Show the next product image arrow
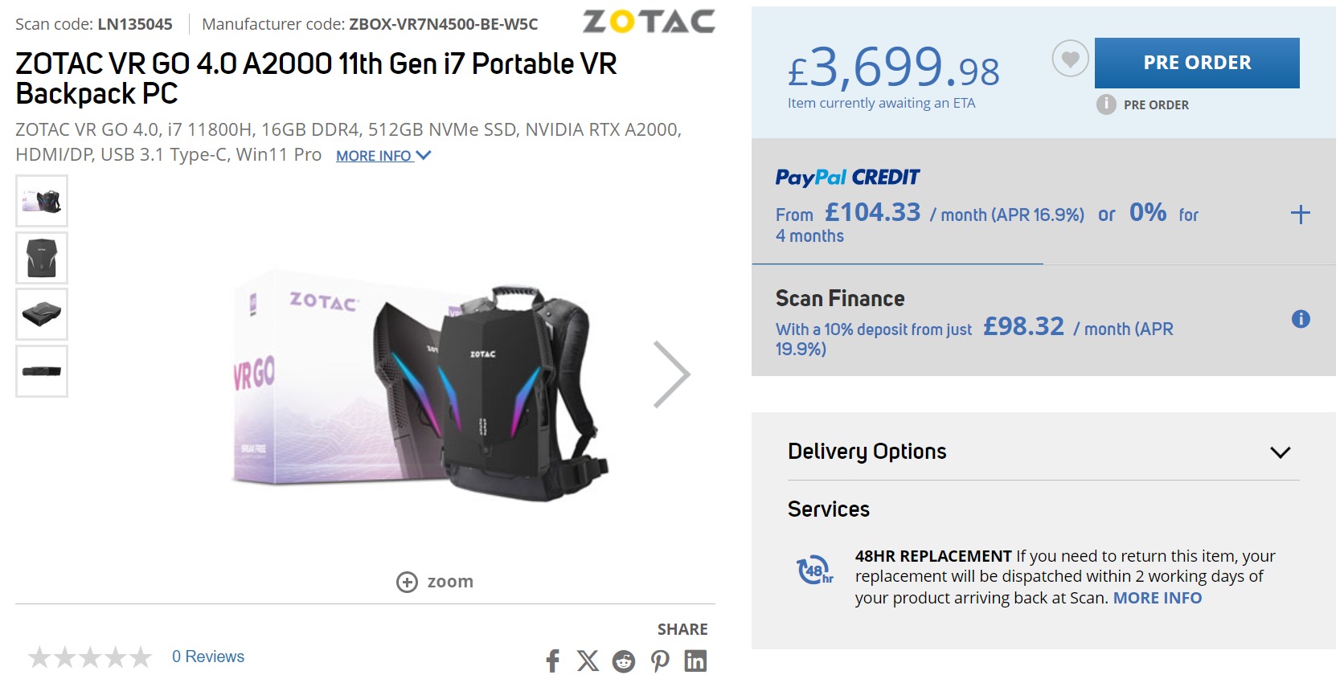The height and width of the screenshot is (675, 1340). pyautogui.click(x=671, y=374)
